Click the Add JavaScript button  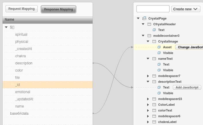point(187,87)
